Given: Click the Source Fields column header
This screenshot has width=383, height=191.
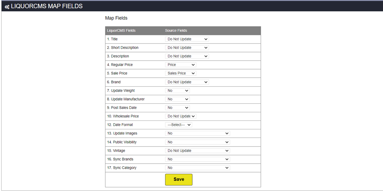Looking at the screenshot, I should tap(176, 31).
